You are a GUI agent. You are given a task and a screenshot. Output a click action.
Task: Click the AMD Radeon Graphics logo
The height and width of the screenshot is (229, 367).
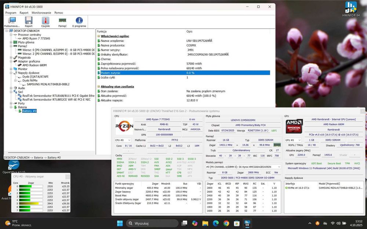pyautogui.click(x=294, y=126)
